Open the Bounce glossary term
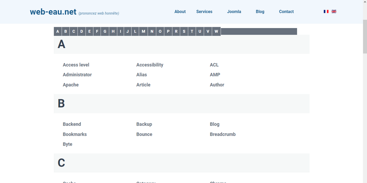Image resolution: width=367 pixels, height=183 pixels. coord(144,134)
